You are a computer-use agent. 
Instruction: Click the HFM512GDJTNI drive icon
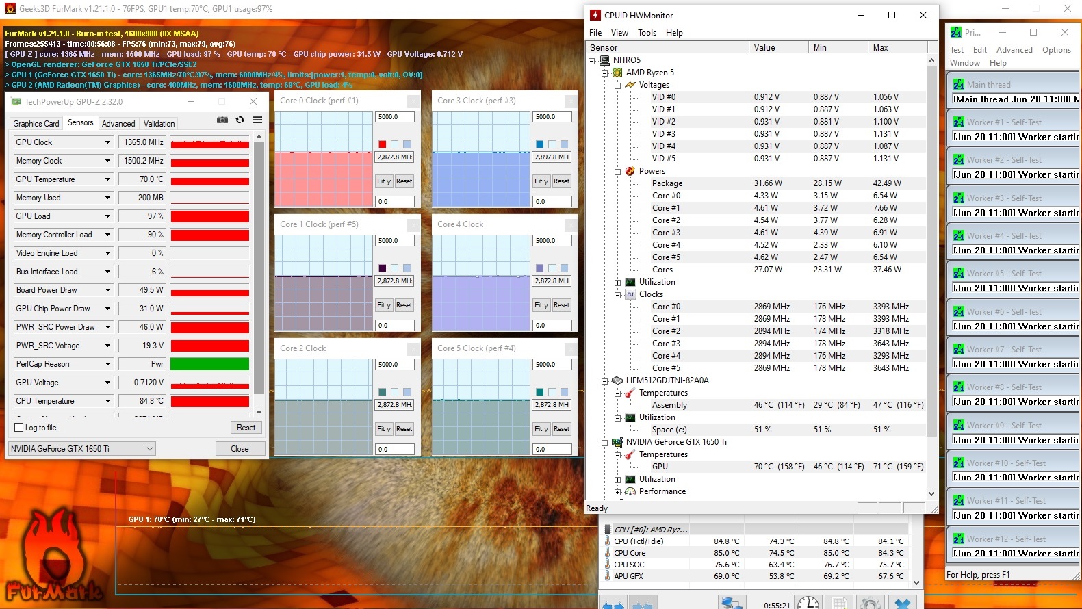coord(617,380)
